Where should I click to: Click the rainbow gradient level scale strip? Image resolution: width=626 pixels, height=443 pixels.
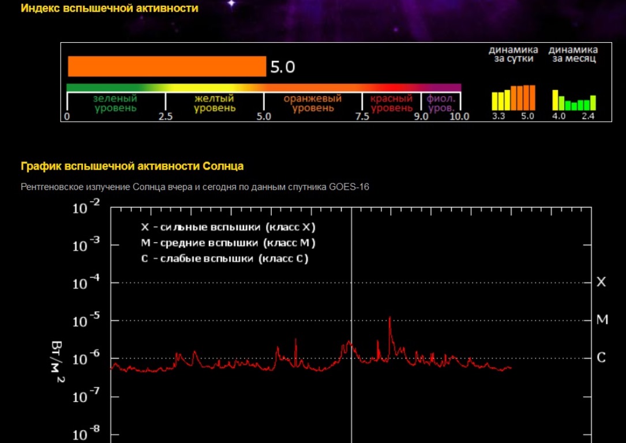pos(264,87)
